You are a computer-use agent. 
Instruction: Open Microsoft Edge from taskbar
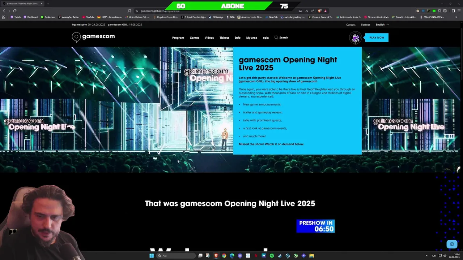[x=232, y=256]
